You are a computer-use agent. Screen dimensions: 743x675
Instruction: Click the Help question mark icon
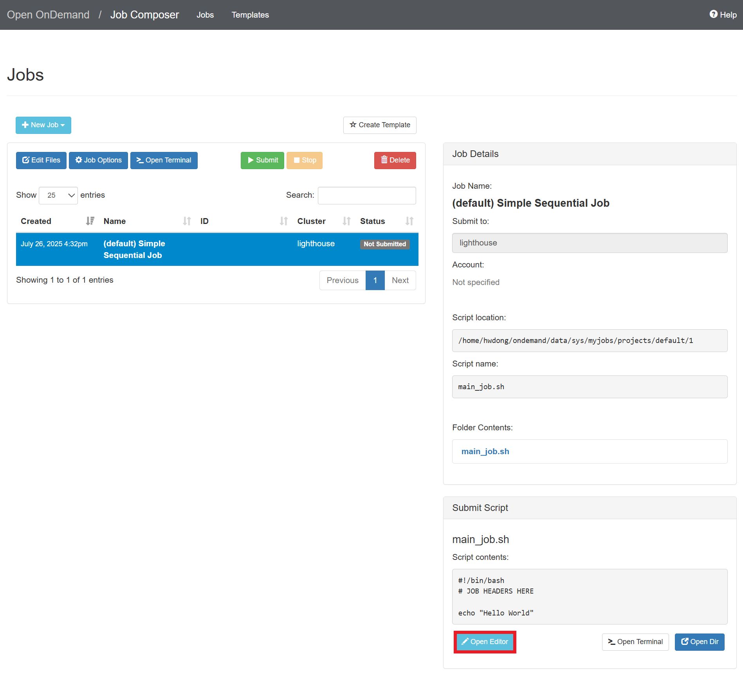(713, 14)
